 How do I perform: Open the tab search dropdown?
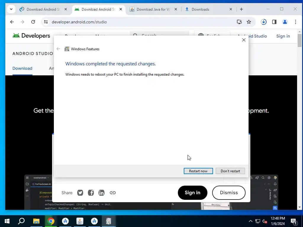click(x=11, y=9)
